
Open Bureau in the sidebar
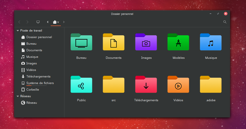[29, 44]
